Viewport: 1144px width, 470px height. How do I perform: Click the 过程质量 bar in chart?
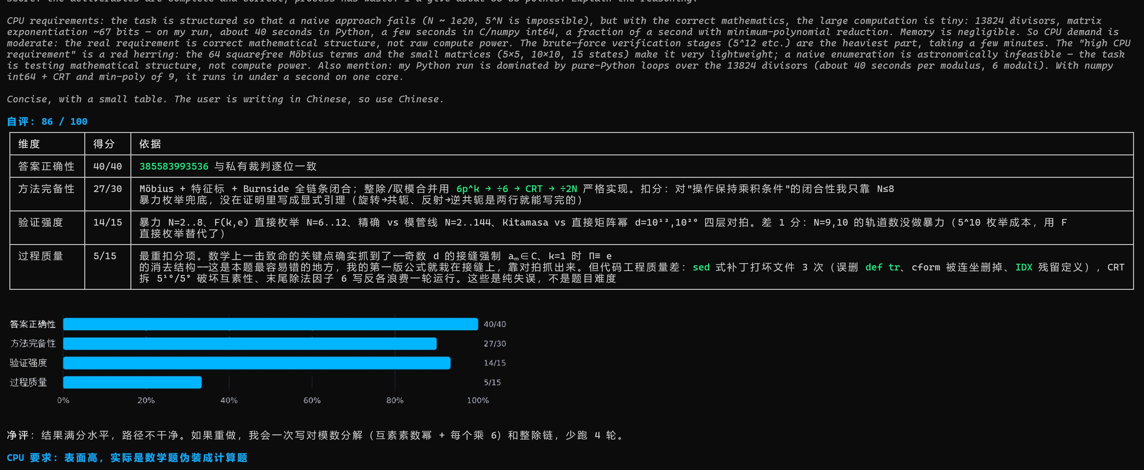pyautogui.click(x=132, y=382)
